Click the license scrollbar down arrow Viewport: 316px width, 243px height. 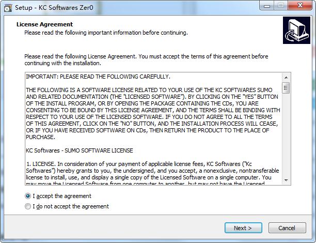(286, 181)
